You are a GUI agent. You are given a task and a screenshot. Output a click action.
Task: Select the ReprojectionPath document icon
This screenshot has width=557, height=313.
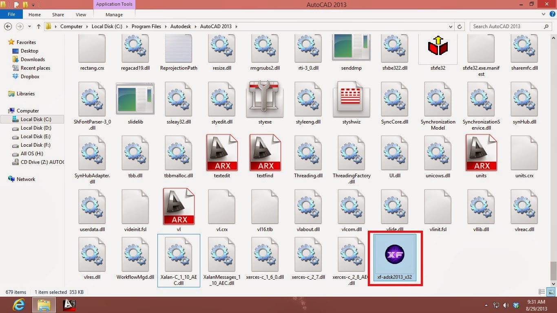179,49
